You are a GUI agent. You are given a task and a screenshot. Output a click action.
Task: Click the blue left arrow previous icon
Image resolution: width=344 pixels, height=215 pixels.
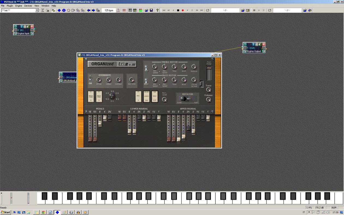88,10
